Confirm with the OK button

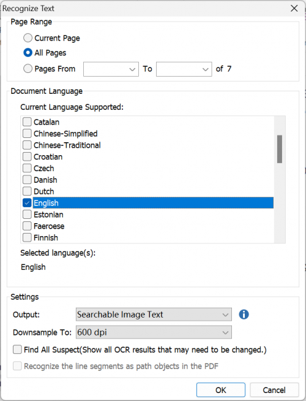pos(221,390)
